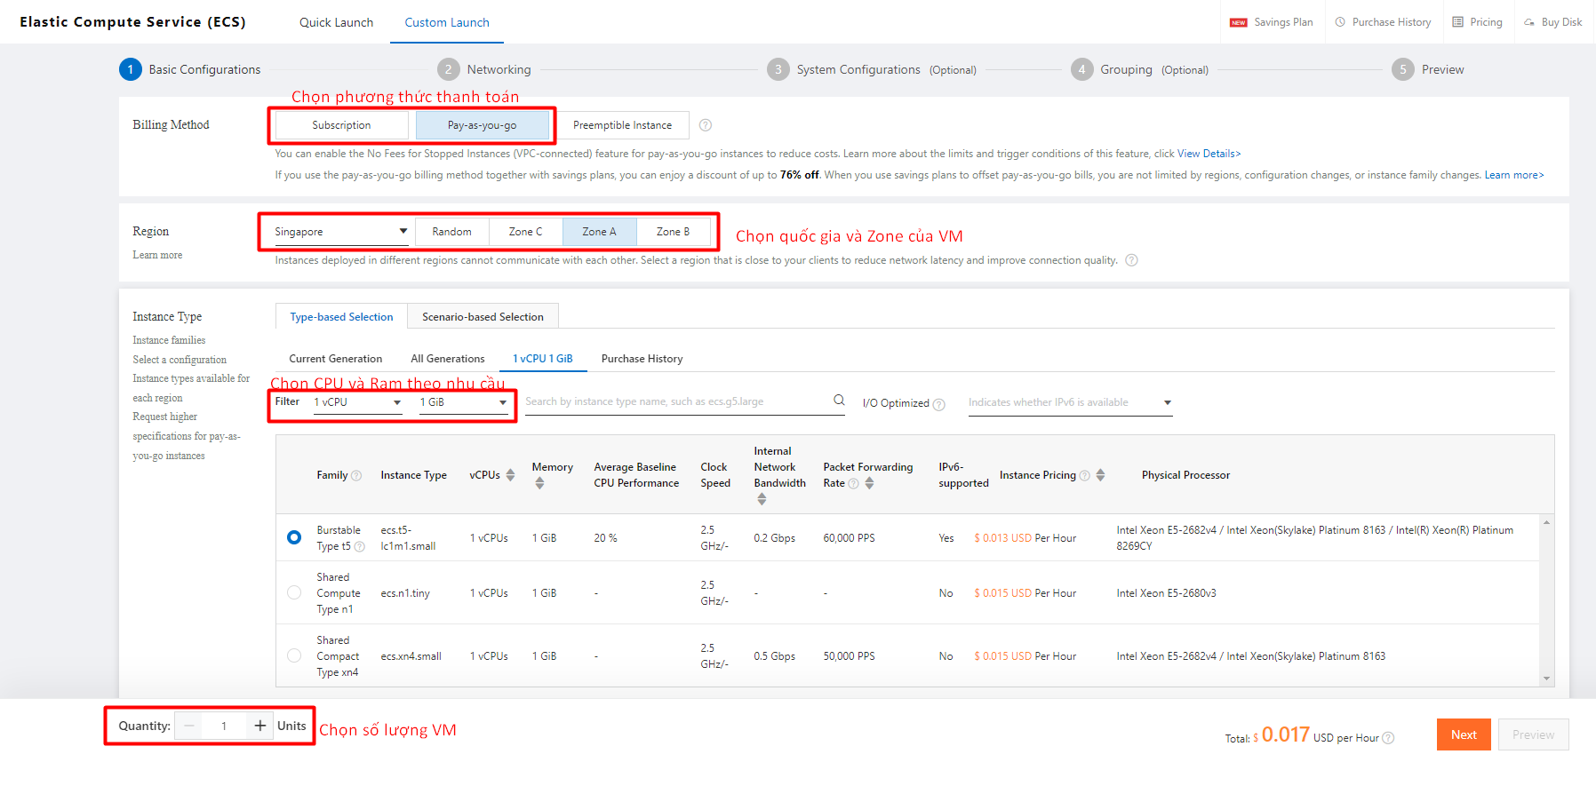The width and height of the screenshot is (1596, 786).
Task: Choose Pay-as-you-go billing method
Action: pyautogui.click(x=482, y=125)
